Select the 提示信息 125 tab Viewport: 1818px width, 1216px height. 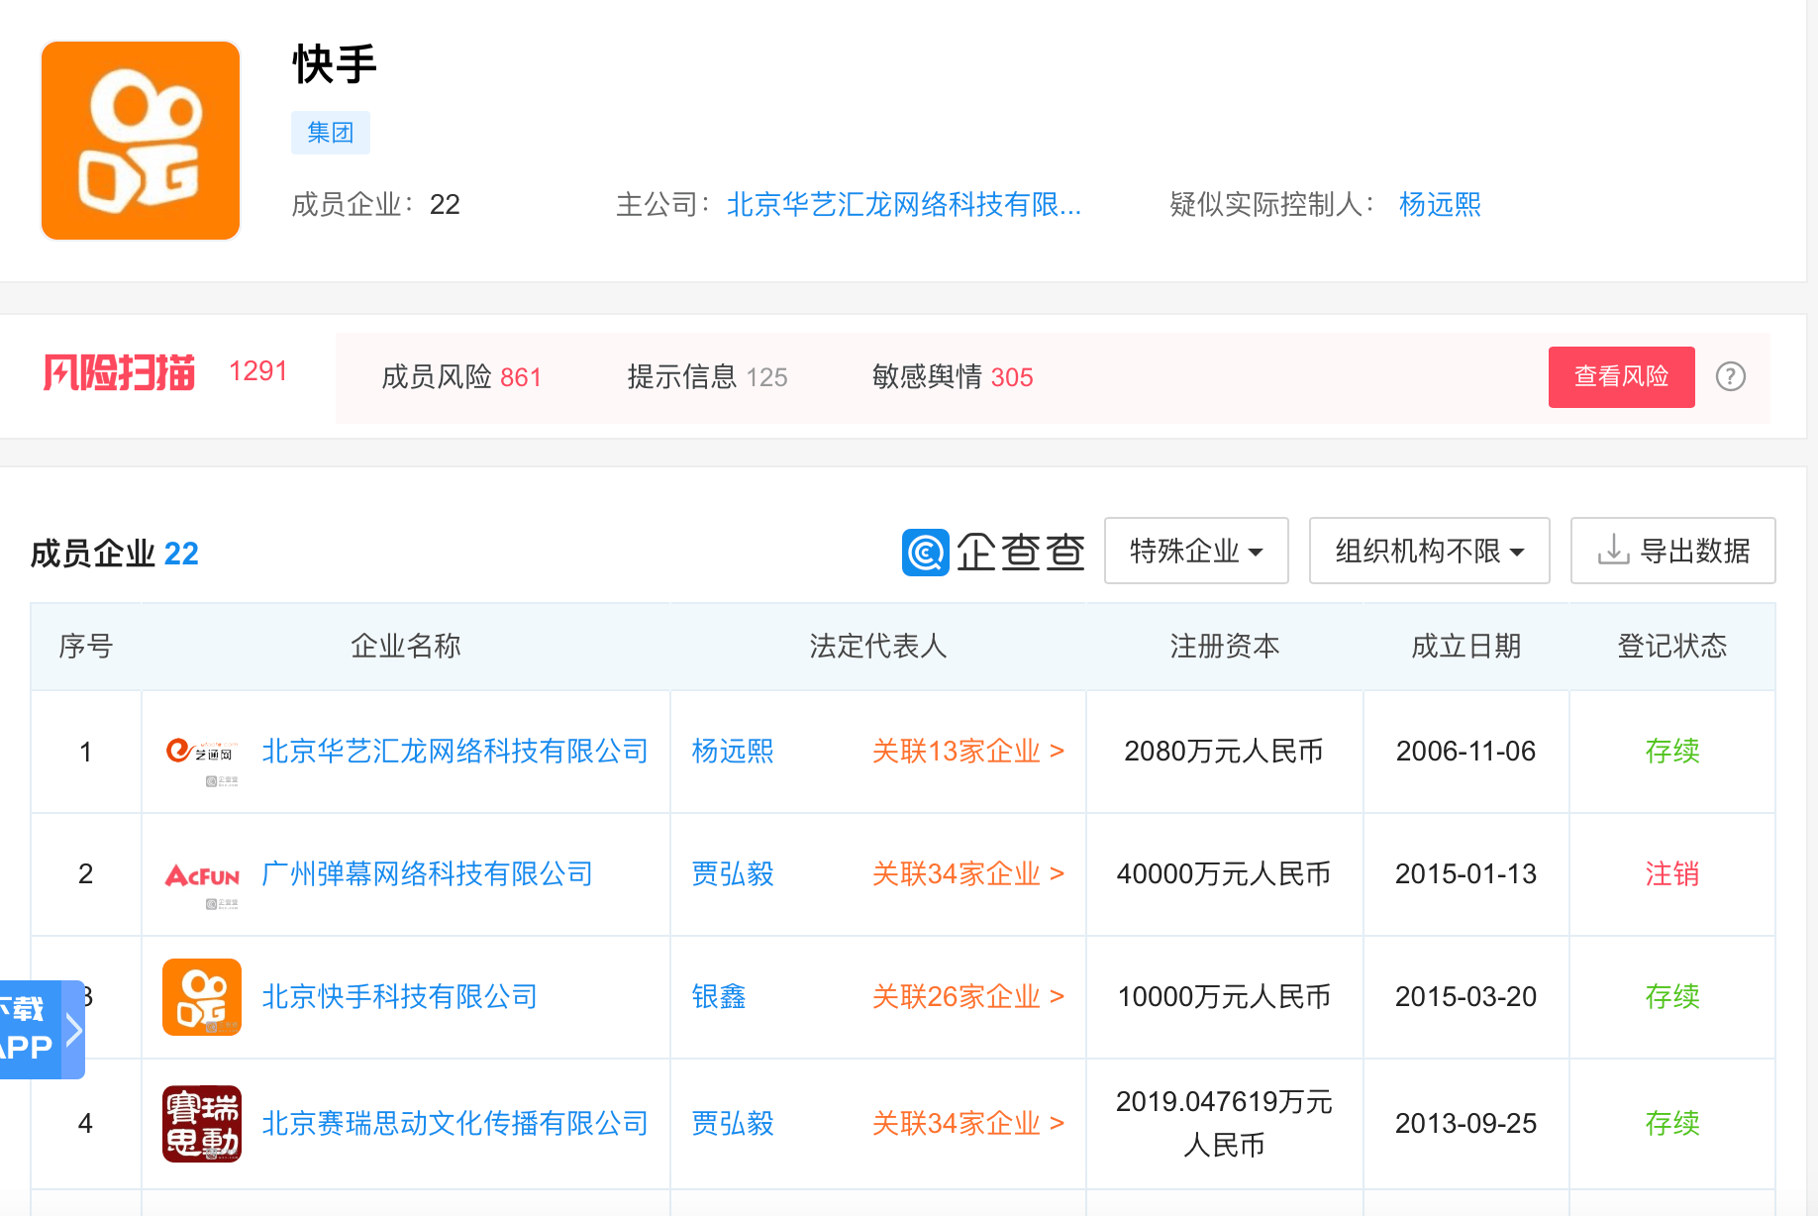(x=707, y=377)
